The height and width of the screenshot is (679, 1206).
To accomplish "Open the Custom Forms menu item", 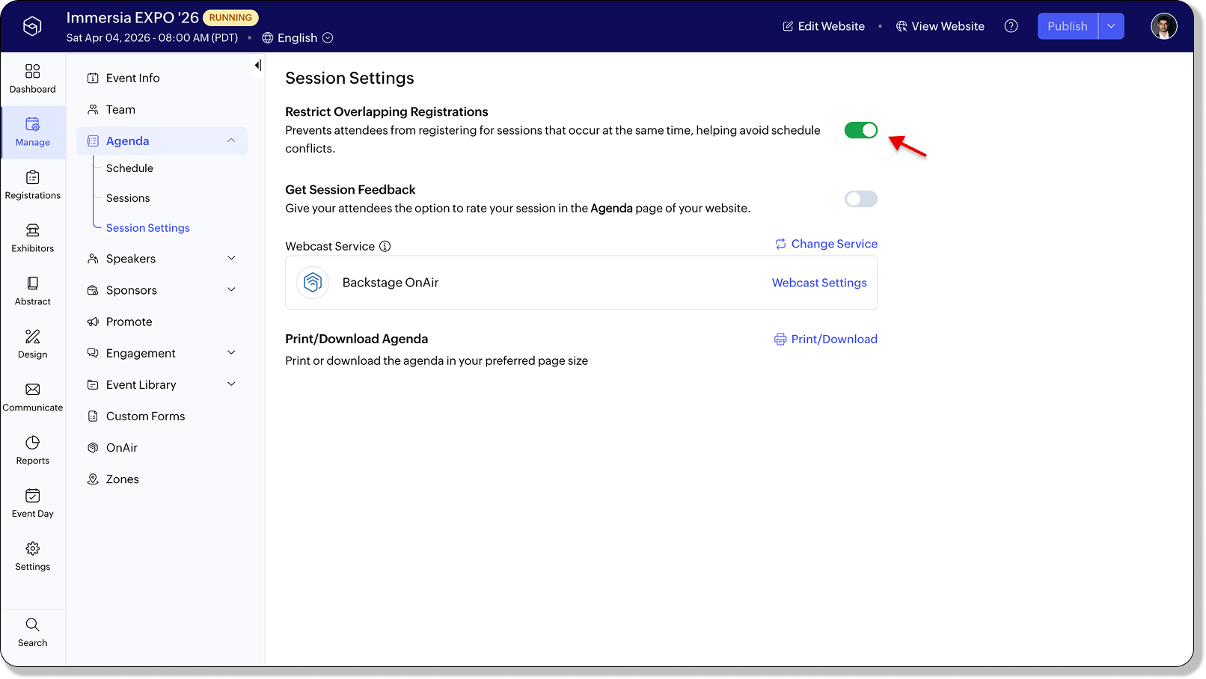I will click(145, 417).
